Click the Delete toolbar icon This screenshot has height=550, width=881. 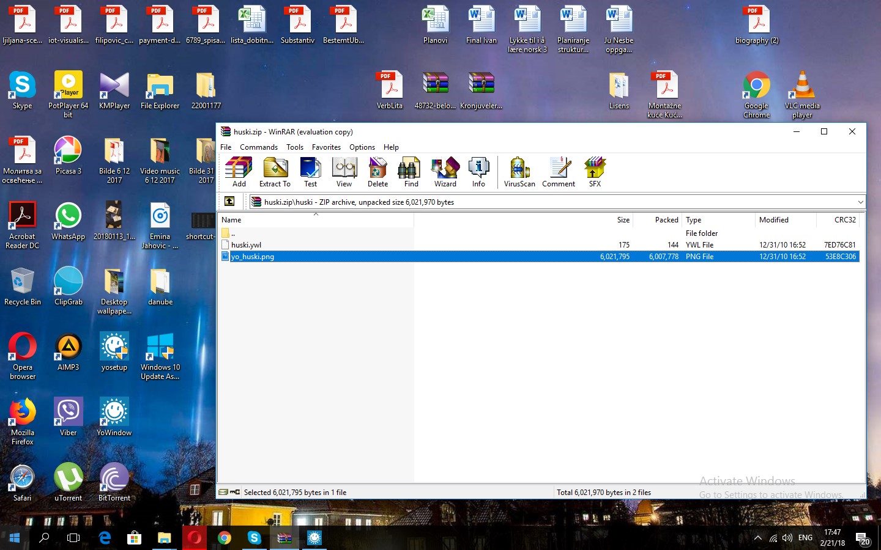[377, 172]
